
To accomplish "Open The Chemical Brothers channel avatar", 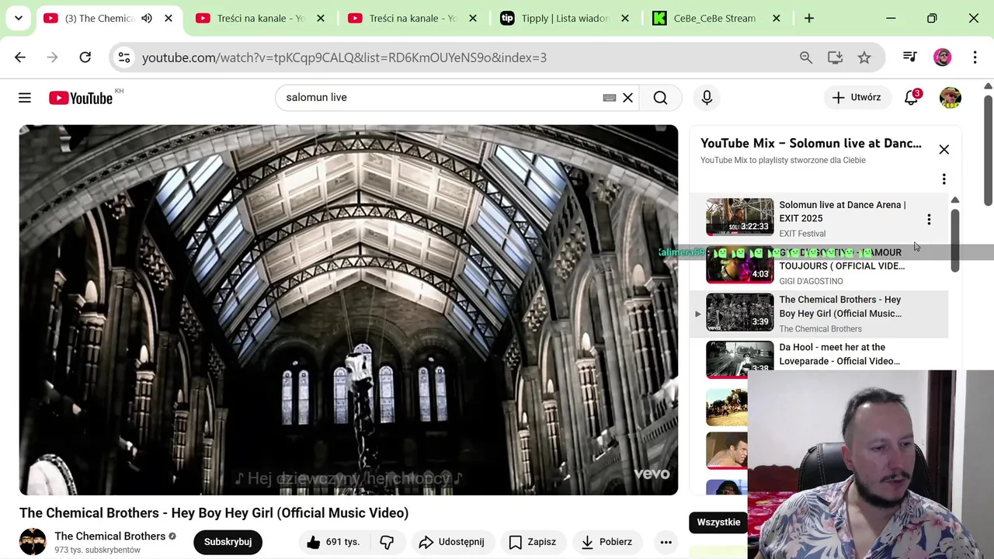I will pos(33,542).
